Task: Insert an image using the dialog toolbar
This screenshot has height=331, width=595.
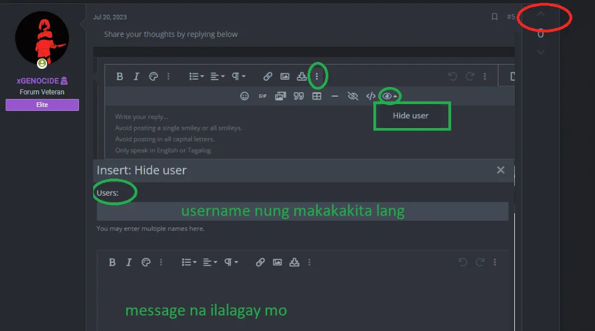Action: click(277, 262)
